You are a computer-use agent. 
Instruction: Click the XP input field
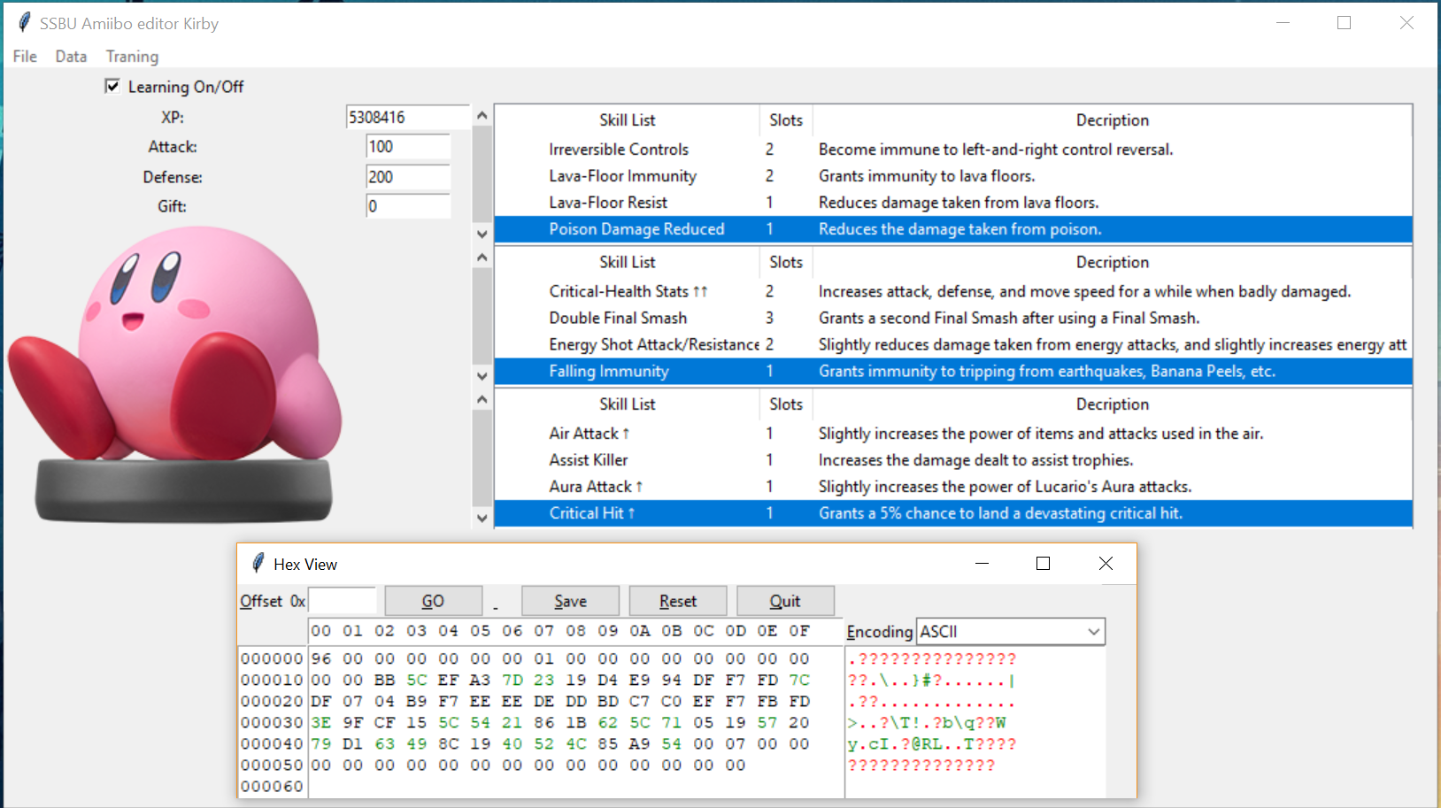point(408,117)
